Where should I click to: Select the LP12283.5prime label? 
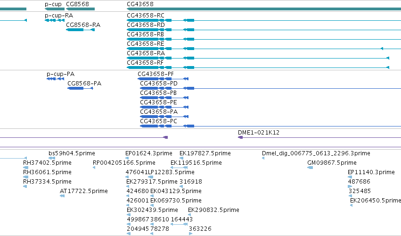pyautogui.click(x=172, y=172)
